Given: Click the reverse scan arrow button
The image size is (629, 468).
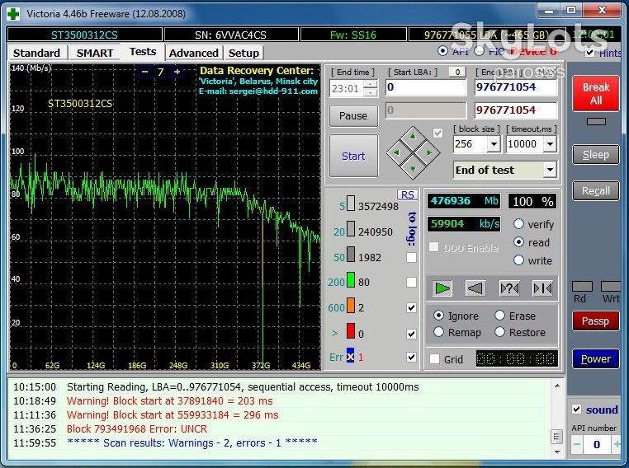Looking at the screenshot, I should tap(475, 288).
